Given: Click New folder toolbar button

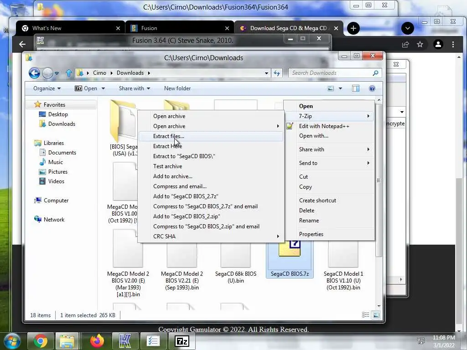Looking at the screenshot, I should tap(177, 88).
